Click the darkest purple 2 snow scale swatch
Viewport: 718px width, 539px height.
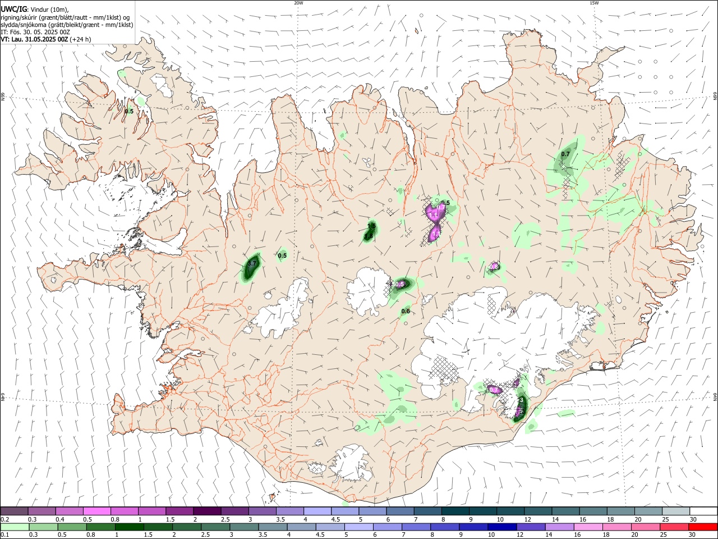[x=207, y=511]
